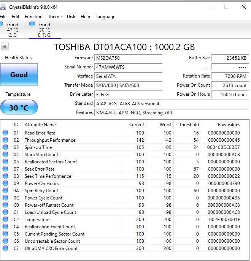Switch to the C: D: disk tab at 47 °C
This screenshot has height=261, width=251.
[13, 30]
